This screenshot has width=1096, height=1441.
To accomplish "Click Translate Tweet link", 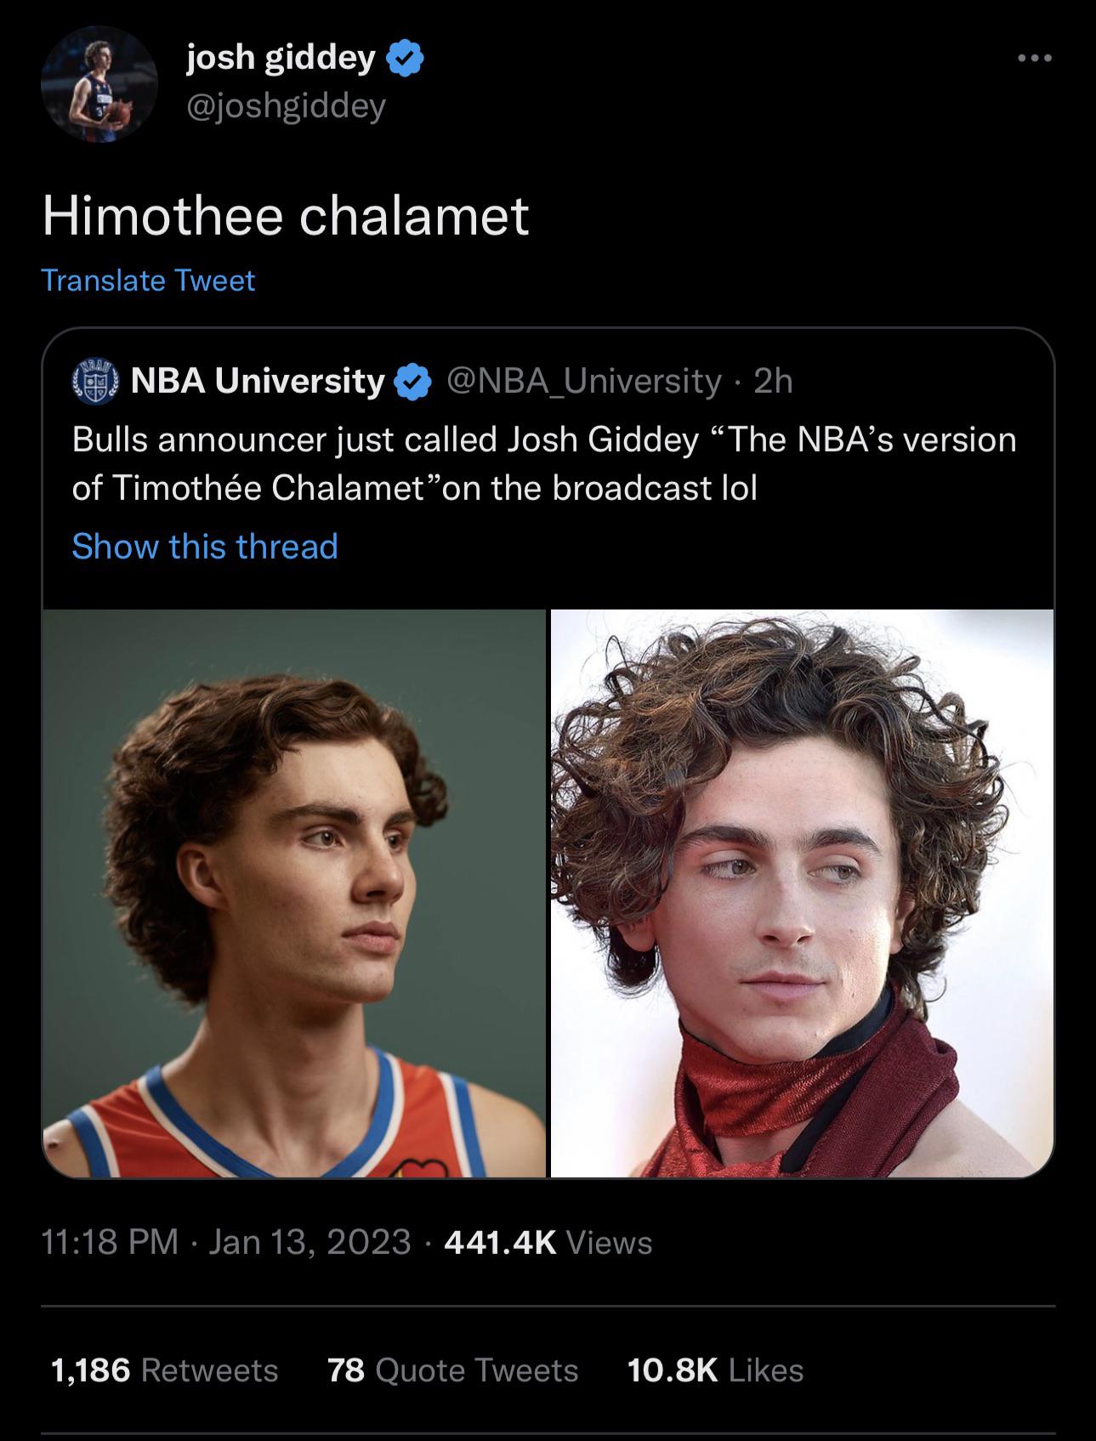I will 148,281.
